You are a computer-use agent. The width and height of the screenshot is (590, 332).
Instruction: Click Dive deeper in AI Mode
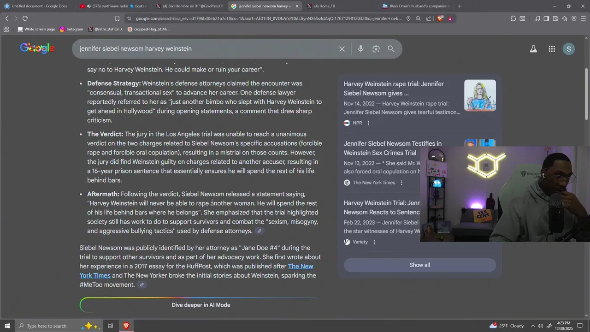[x=201, y=305]
